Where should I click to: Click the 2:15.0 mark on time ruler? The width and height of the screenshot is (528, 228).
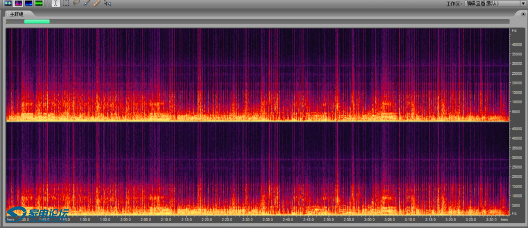coord(186,220)
